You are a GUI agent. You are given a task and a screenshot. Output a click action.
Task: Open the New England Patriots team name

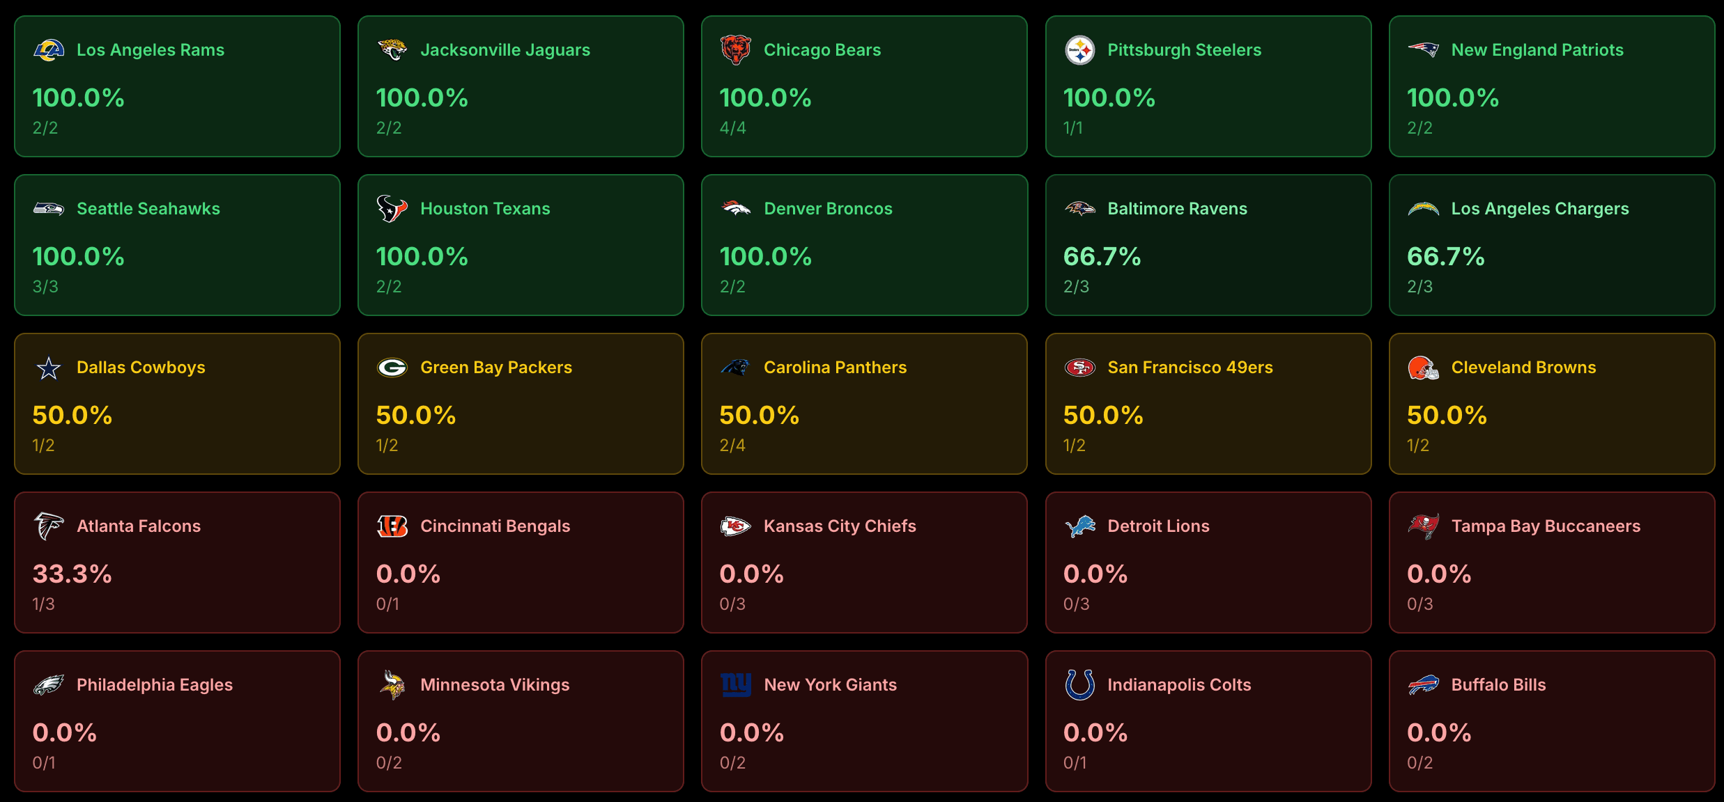tap(1537, 50)
